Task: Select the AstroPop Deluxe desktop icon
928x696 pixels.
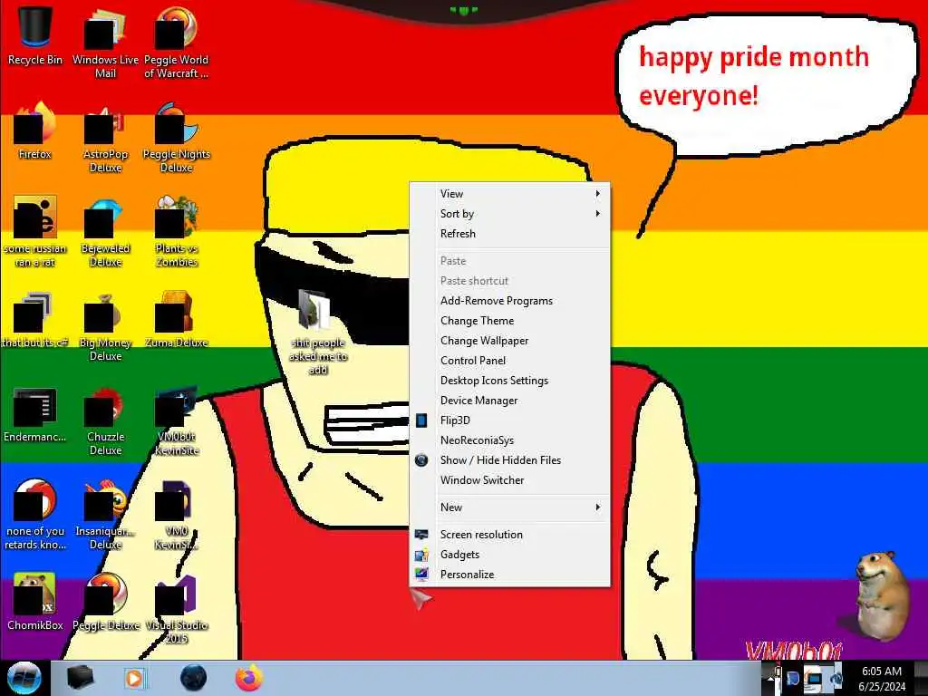Action: (105, 138)
